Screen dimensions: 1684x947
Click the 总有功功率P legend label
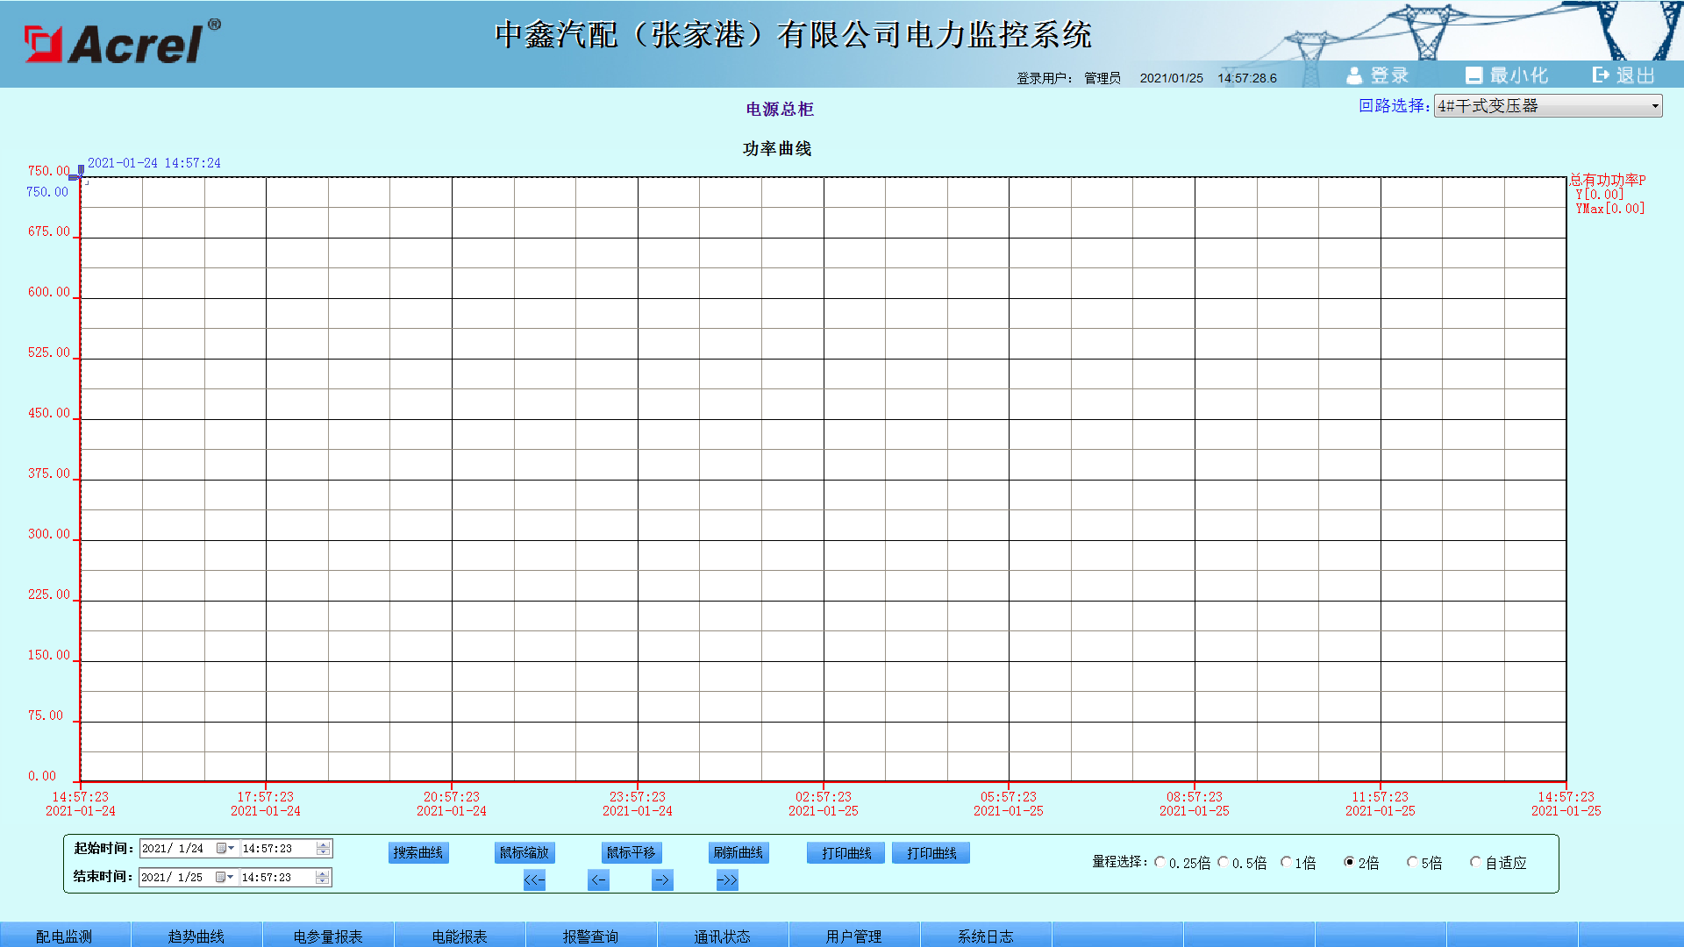(x=1608, y=181)
